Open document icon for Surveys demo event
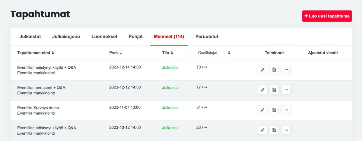This screenshot has width=362, height=141. point(274,110)
